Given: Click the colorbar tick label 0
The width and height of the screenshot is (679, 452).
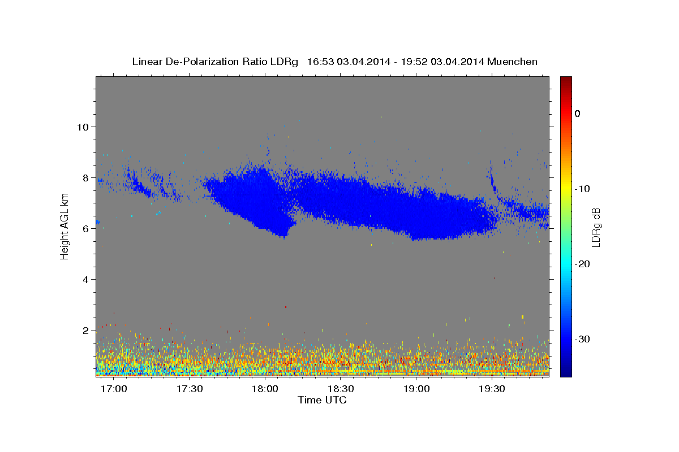Looking at the screenshot, I should [577, 114].
